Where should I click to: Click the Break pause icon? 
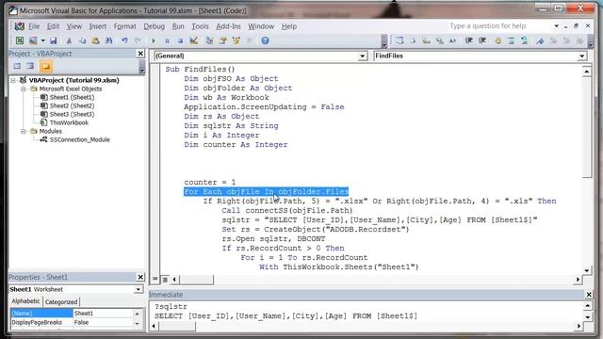pos(167,40)
